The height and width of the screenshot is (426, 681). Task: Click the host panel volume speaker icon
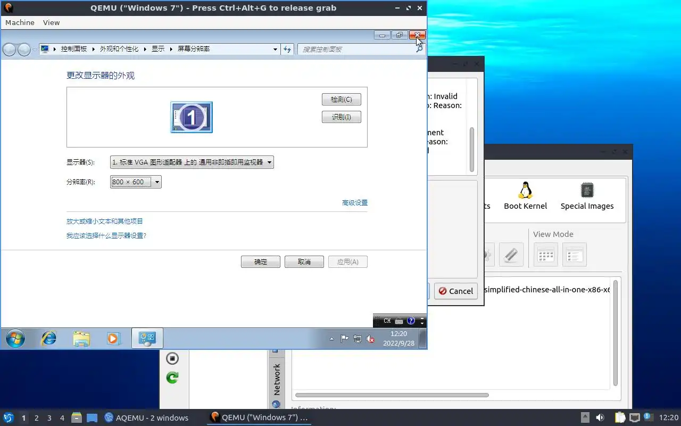[x=600, y=417]
